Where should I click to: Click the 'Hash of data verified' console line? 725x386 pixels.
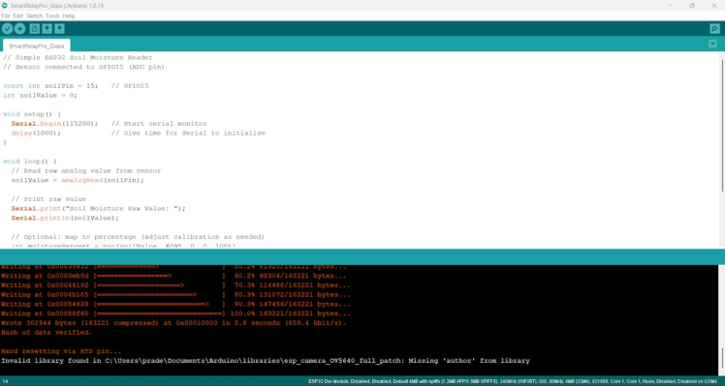pos(47,332)
